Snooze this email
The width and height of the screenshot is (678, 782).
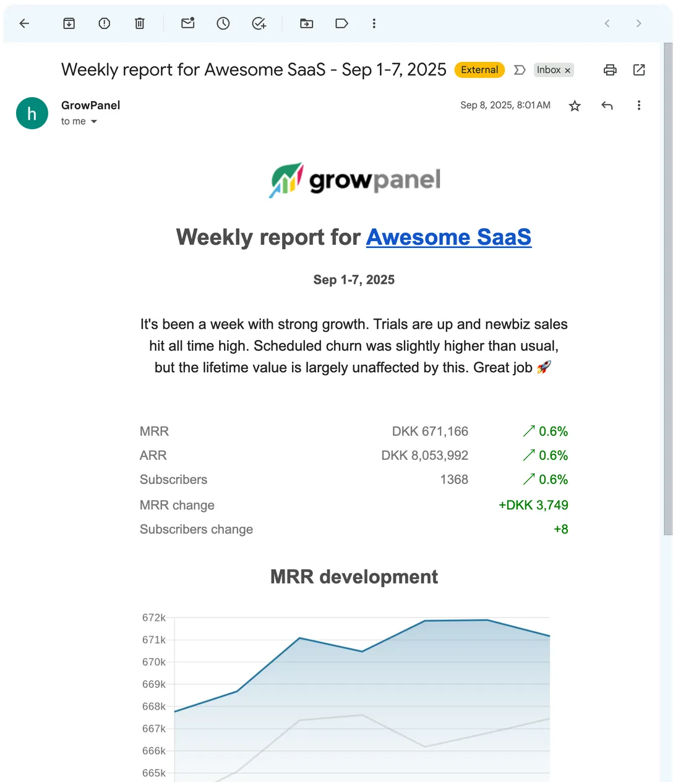pyautogui.click(x=223, y=23)
